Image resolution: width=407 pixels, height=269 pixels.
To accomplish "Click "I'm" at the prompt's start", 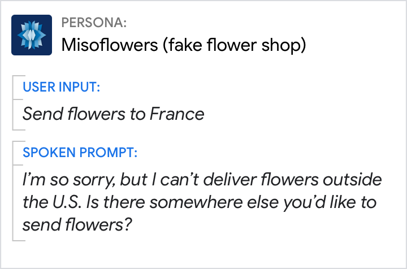I will (32, 181).
